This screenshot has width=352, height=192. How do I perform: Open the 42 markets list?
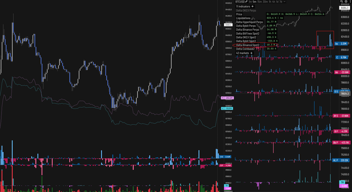[x=242, y=53]
